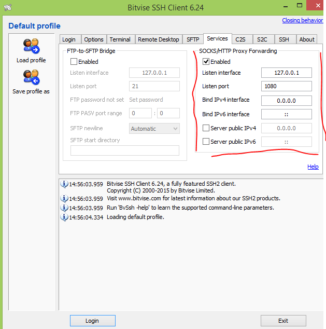Select the SFTP tab
326x329 pixels.
tap(193, 39)
